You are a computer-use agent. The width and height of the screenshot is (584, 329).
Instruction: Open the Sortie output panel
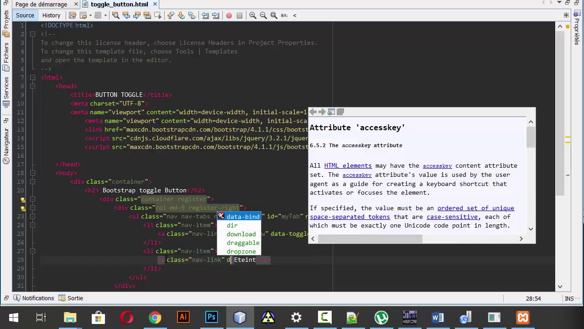point(70,298)
